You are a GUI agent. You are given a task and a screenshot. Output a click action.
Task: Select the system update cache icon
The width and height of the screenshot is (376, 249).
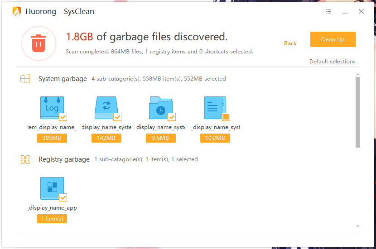pyautogui.click(x=106, y=108)
